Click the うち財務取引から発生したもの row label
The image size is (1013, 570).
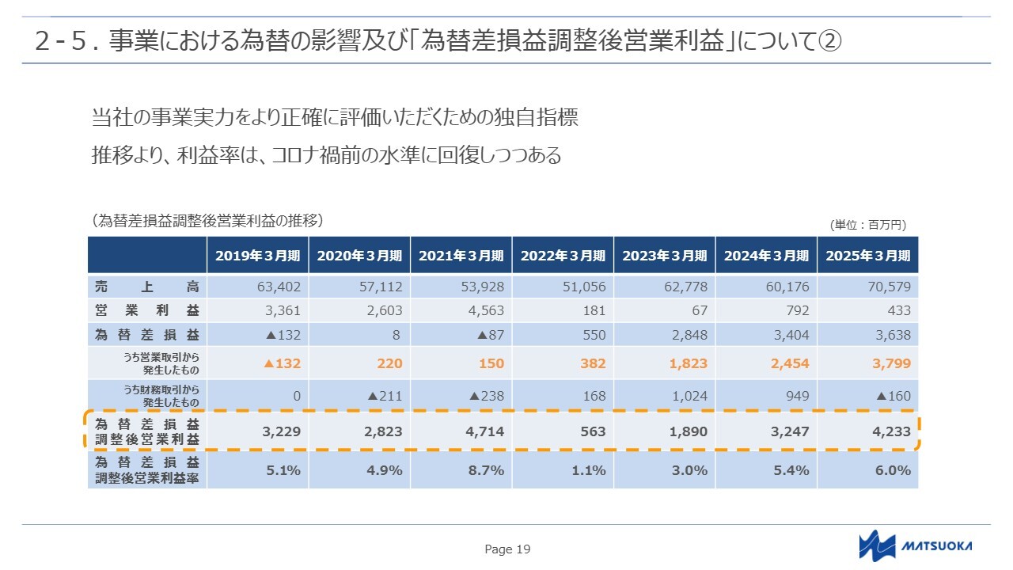[x=161, y=395]
